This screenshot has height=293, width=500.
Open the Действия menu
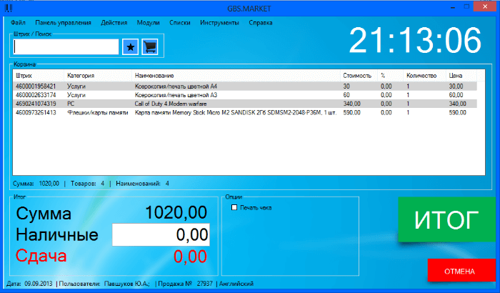click(114, 23)
